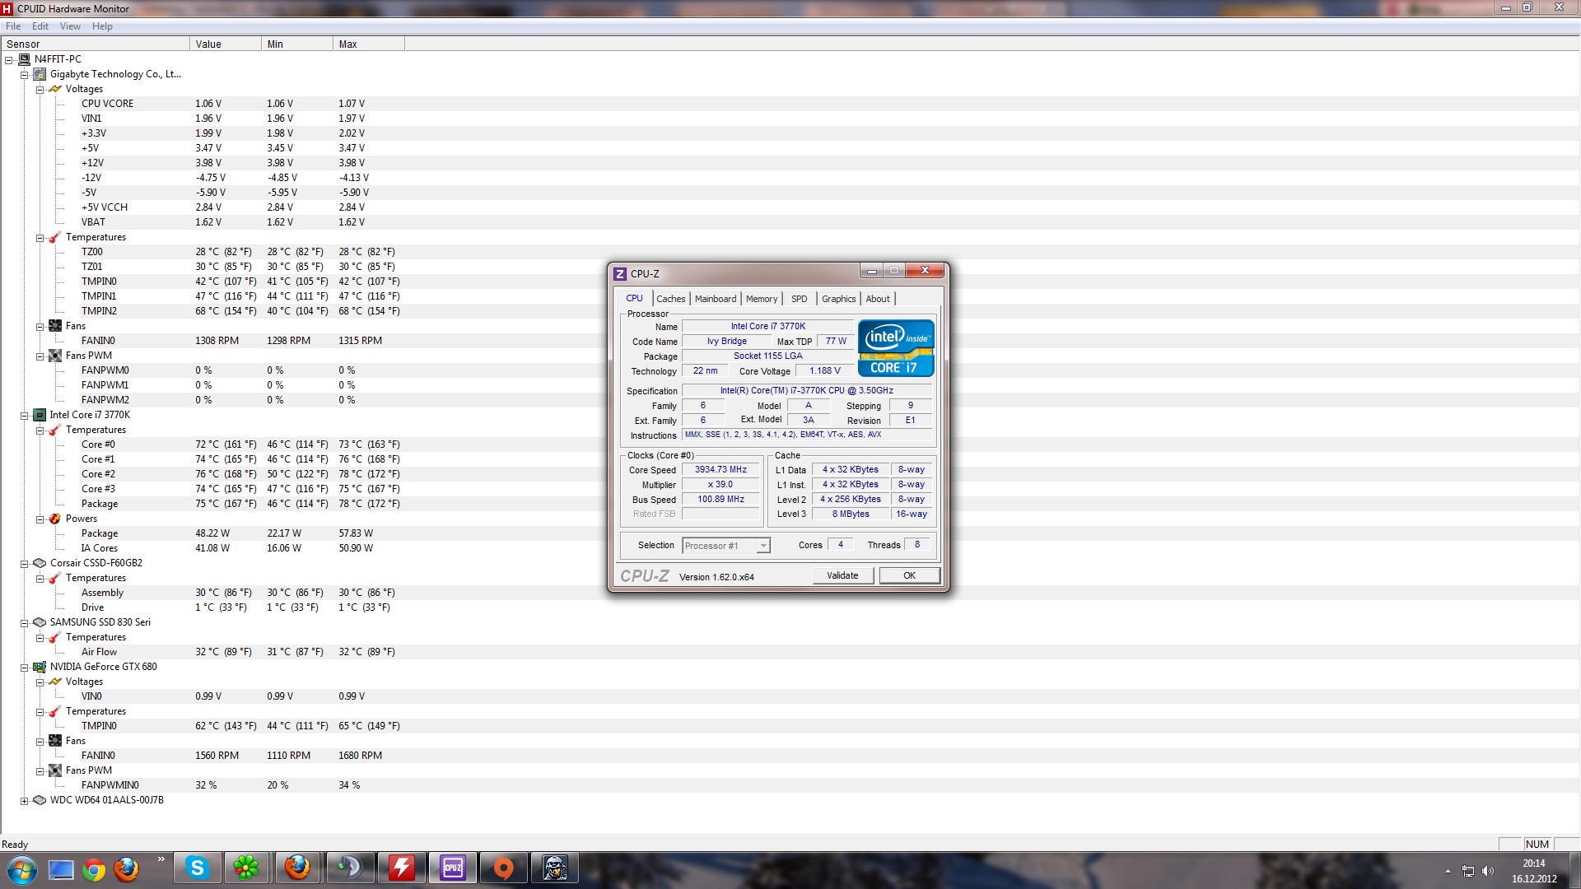The width and height of the screenshot is (1581, 889).
Task: Open the View menu in Hardware Monitor
Action: point(70,26)
